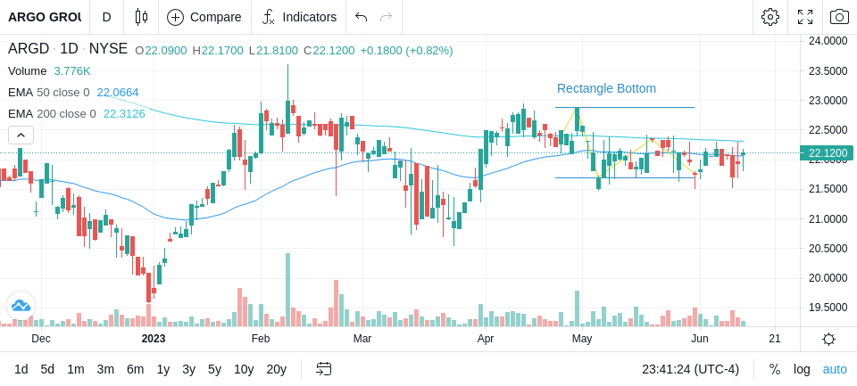This screenshot has width=857, height=386.
Task: Open the candlestick chart style selector
Action: click(141, 17)
